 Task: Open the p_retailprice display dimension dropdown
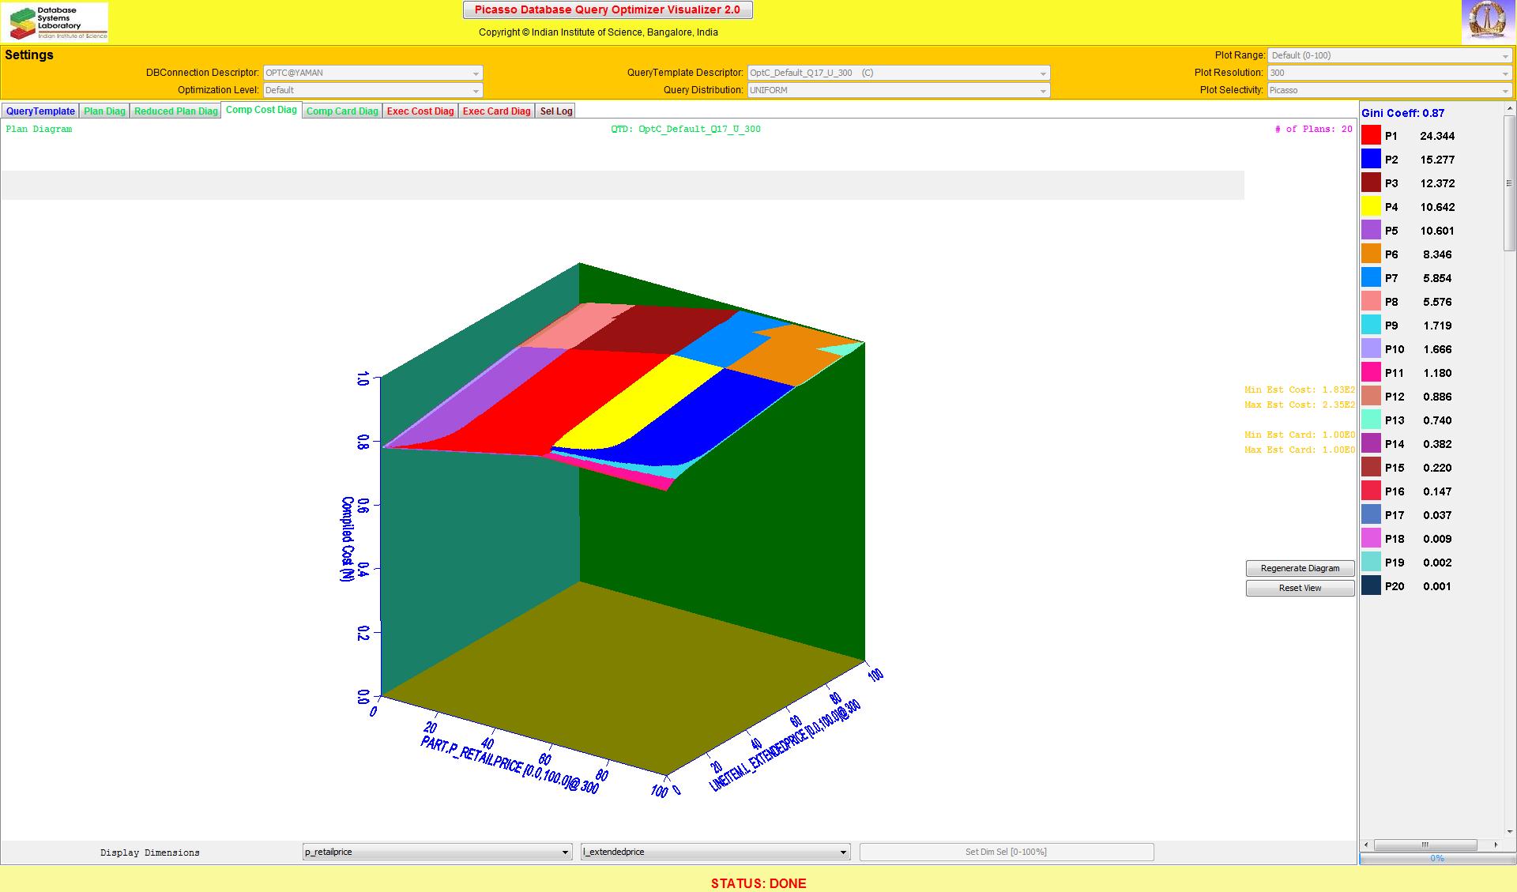(x=437, y=852)
